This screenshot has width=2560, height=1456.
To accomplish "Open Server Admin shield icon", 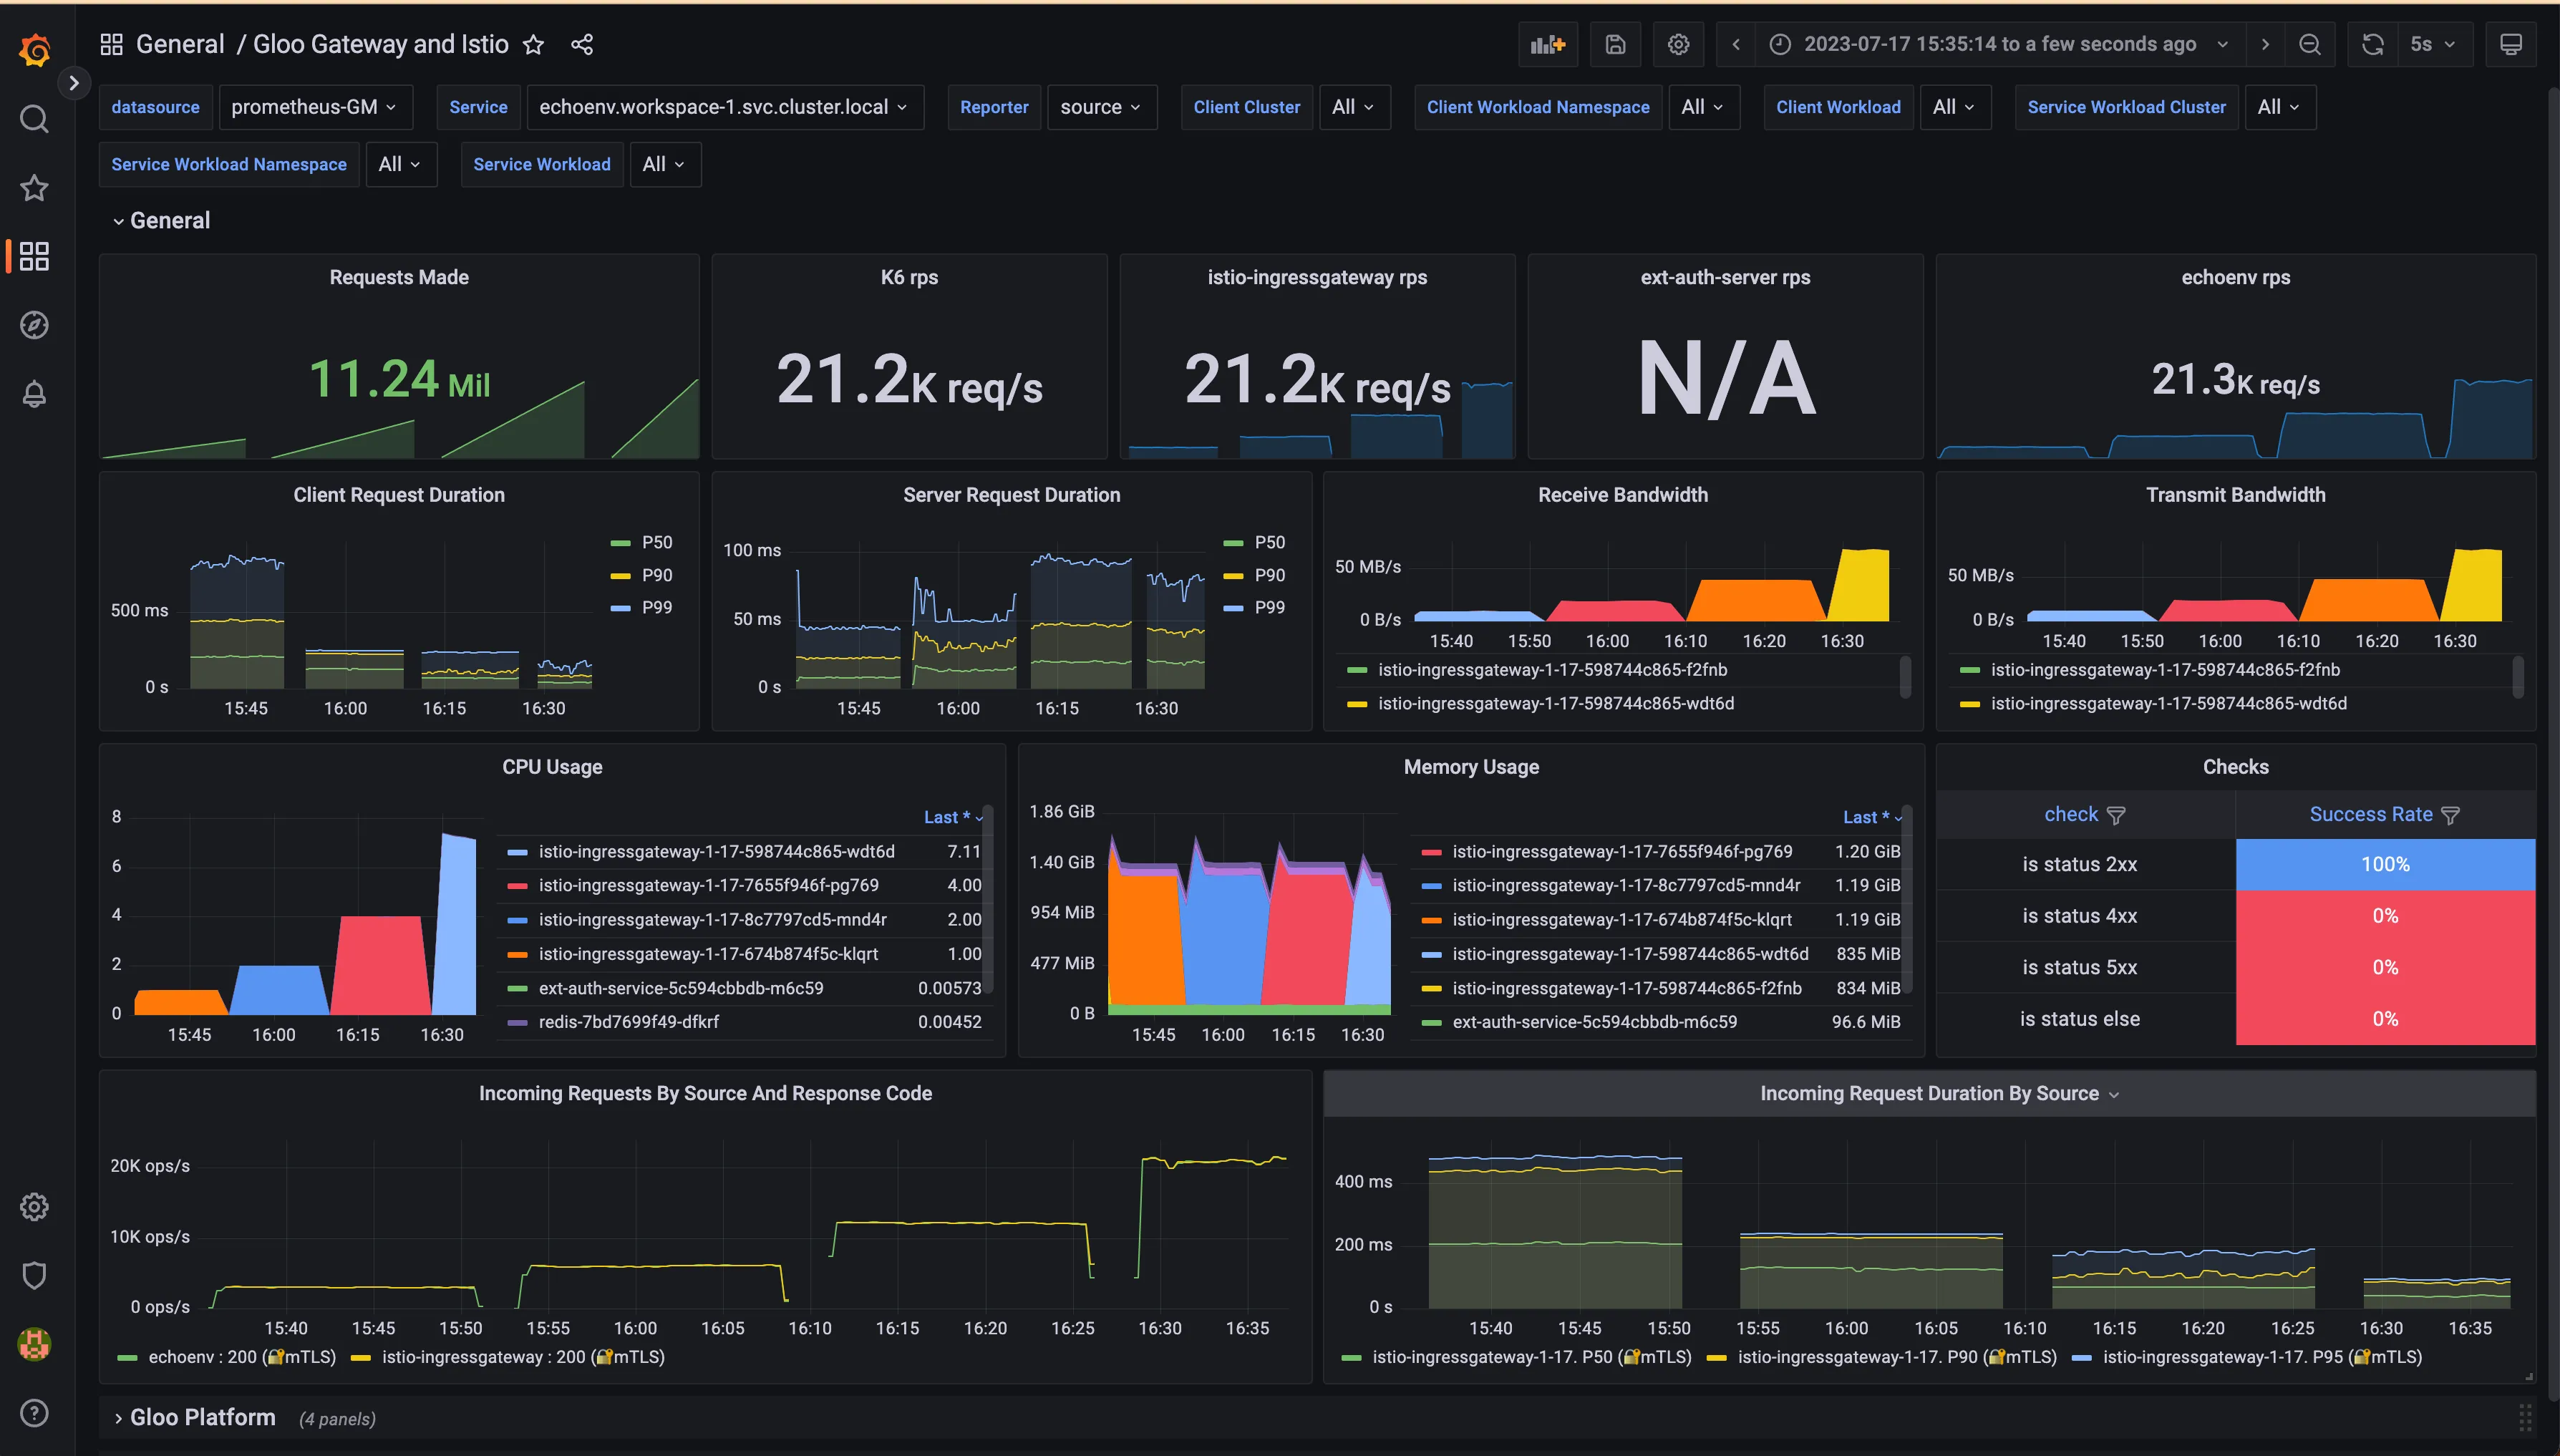I will click(x=35, y=1276).
